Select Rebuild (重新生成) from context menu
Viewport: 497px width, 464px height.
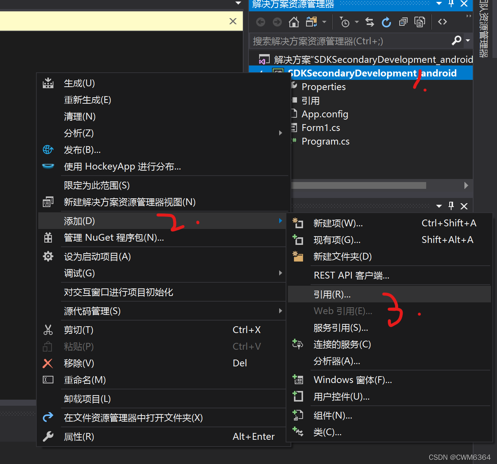point(88,100)
